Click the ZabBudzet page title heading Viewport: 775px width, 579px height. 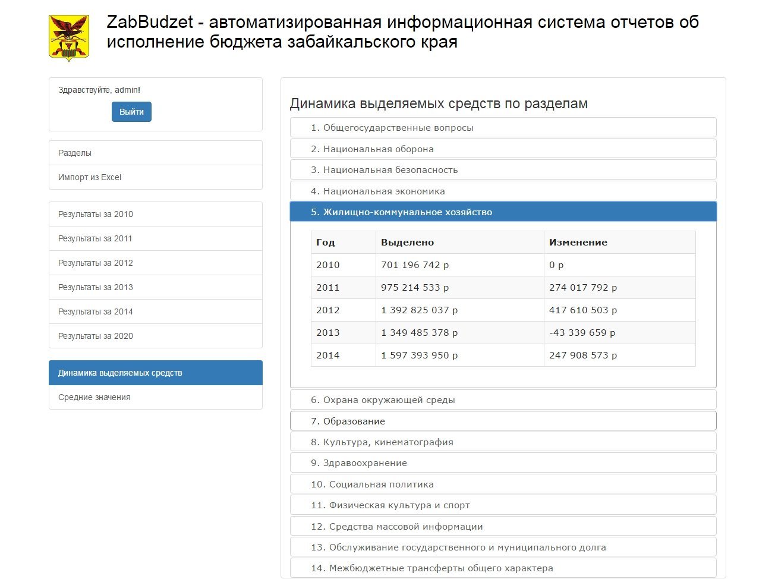coord(402,32)
